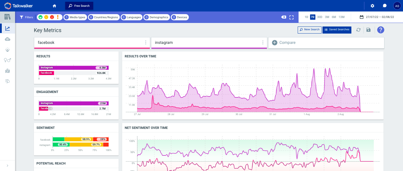Image resolution: width=403 pixels, height=171 pixels.
Task: Click the instagram bar in Engagement chart
Action: (74, 103)
